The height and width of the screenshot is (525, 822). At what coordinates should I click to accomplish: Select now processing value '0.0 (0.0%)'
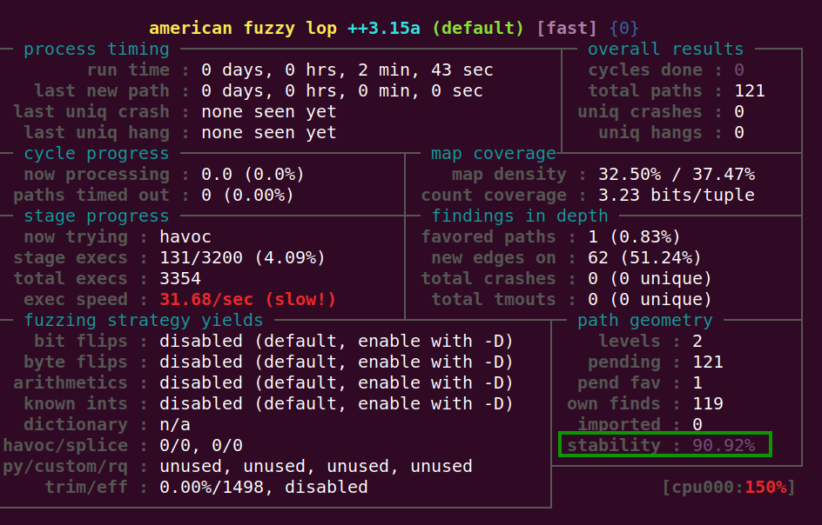point(253,175)
